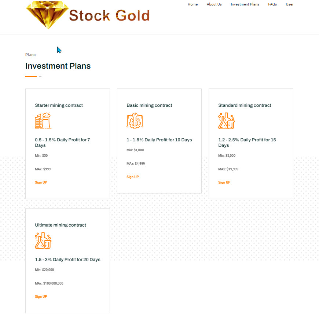319x322 pixels.
Task: Click the Starter contract factory icon
Action: [43, 121]
